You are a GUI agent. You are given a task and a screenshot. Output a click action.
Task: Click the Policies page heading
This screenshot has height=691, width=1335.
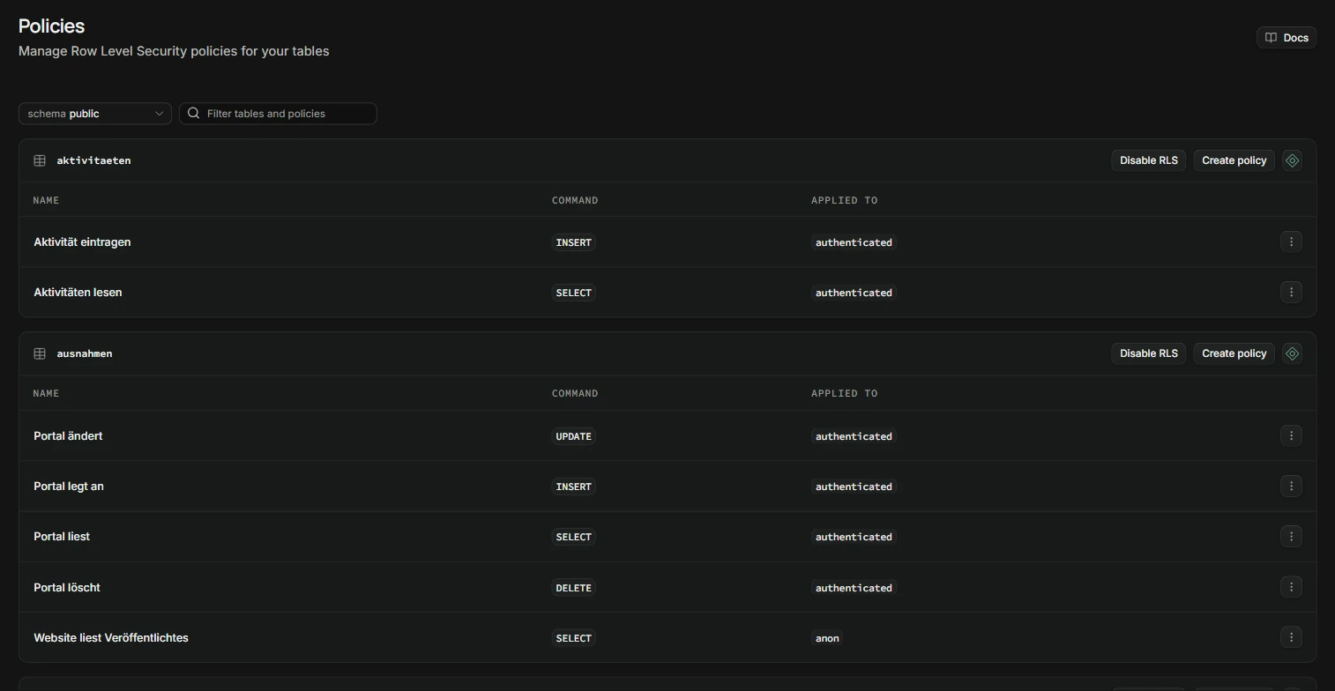pos(52,26)
